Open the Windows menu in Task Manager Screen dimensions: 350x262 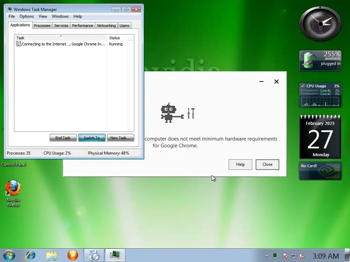(x=60, y=16)
